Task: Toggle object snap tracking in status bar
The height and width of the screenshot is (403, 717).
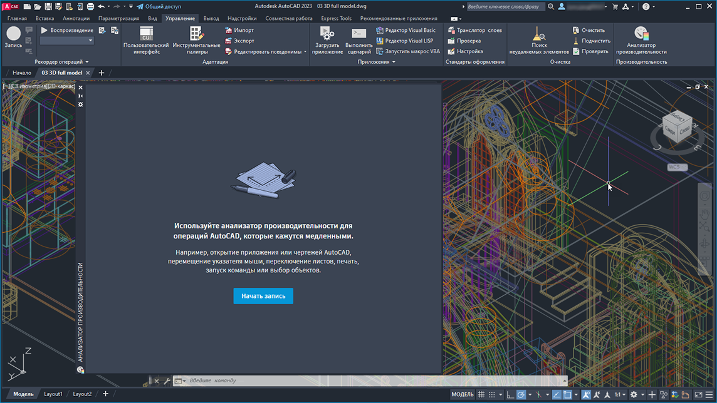Action: point(557,394)
